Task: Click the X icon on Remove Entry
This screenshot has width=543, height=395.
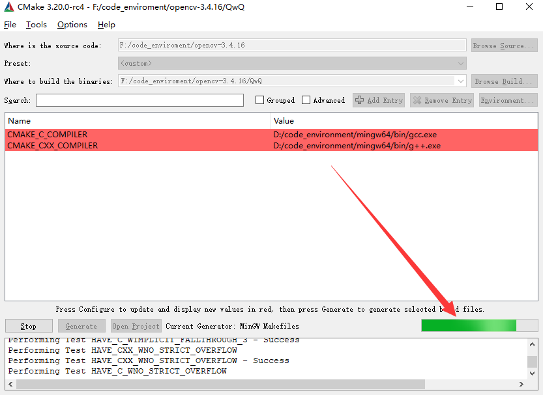Action: [417, 100]
